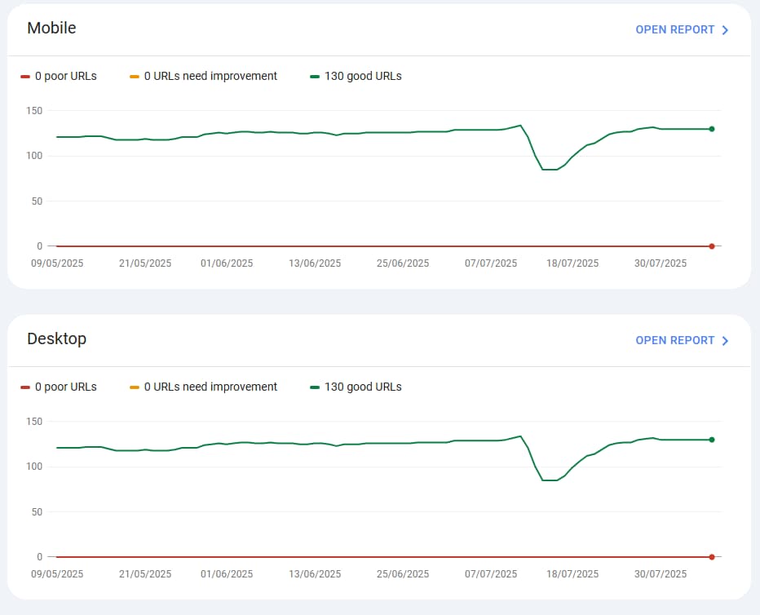The width and height of the screenshot is (760, 615).
Task: Click the green good URLs dash in Mobile legend
Action: [x=315, y=77]
